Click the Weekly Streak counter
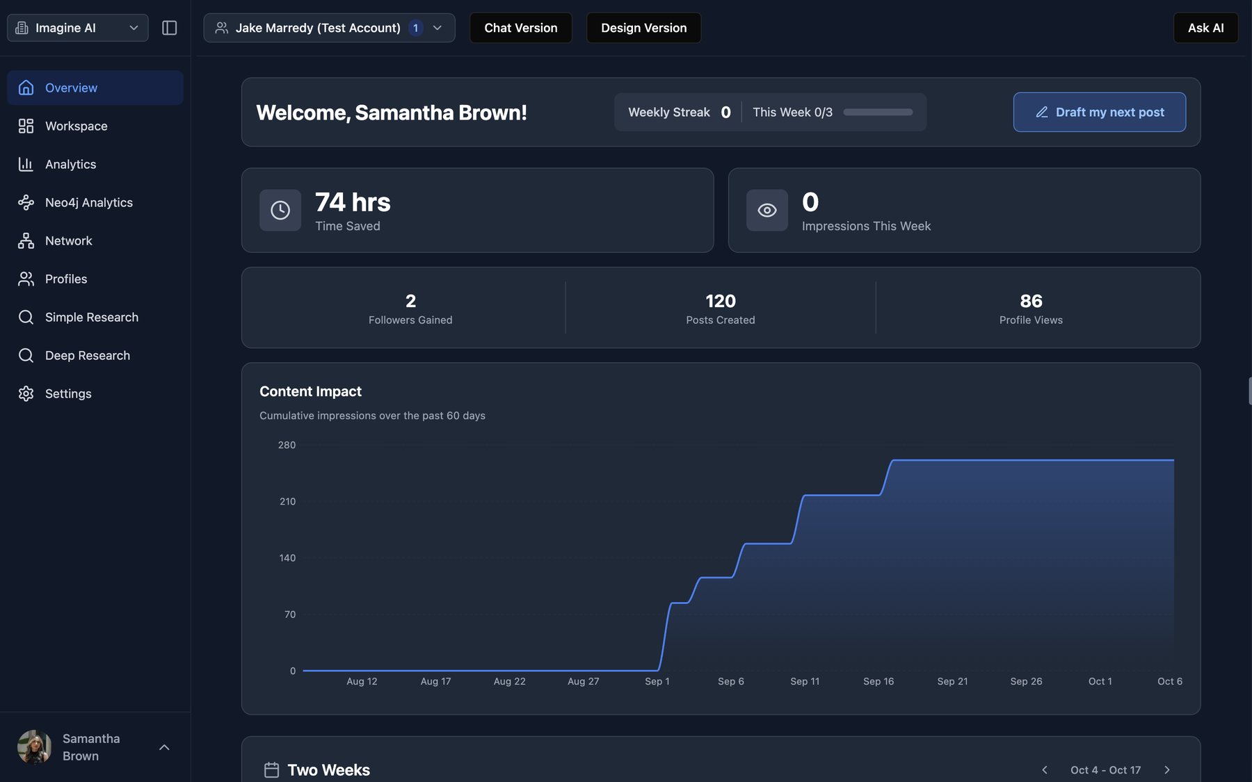 pos(679,112)
